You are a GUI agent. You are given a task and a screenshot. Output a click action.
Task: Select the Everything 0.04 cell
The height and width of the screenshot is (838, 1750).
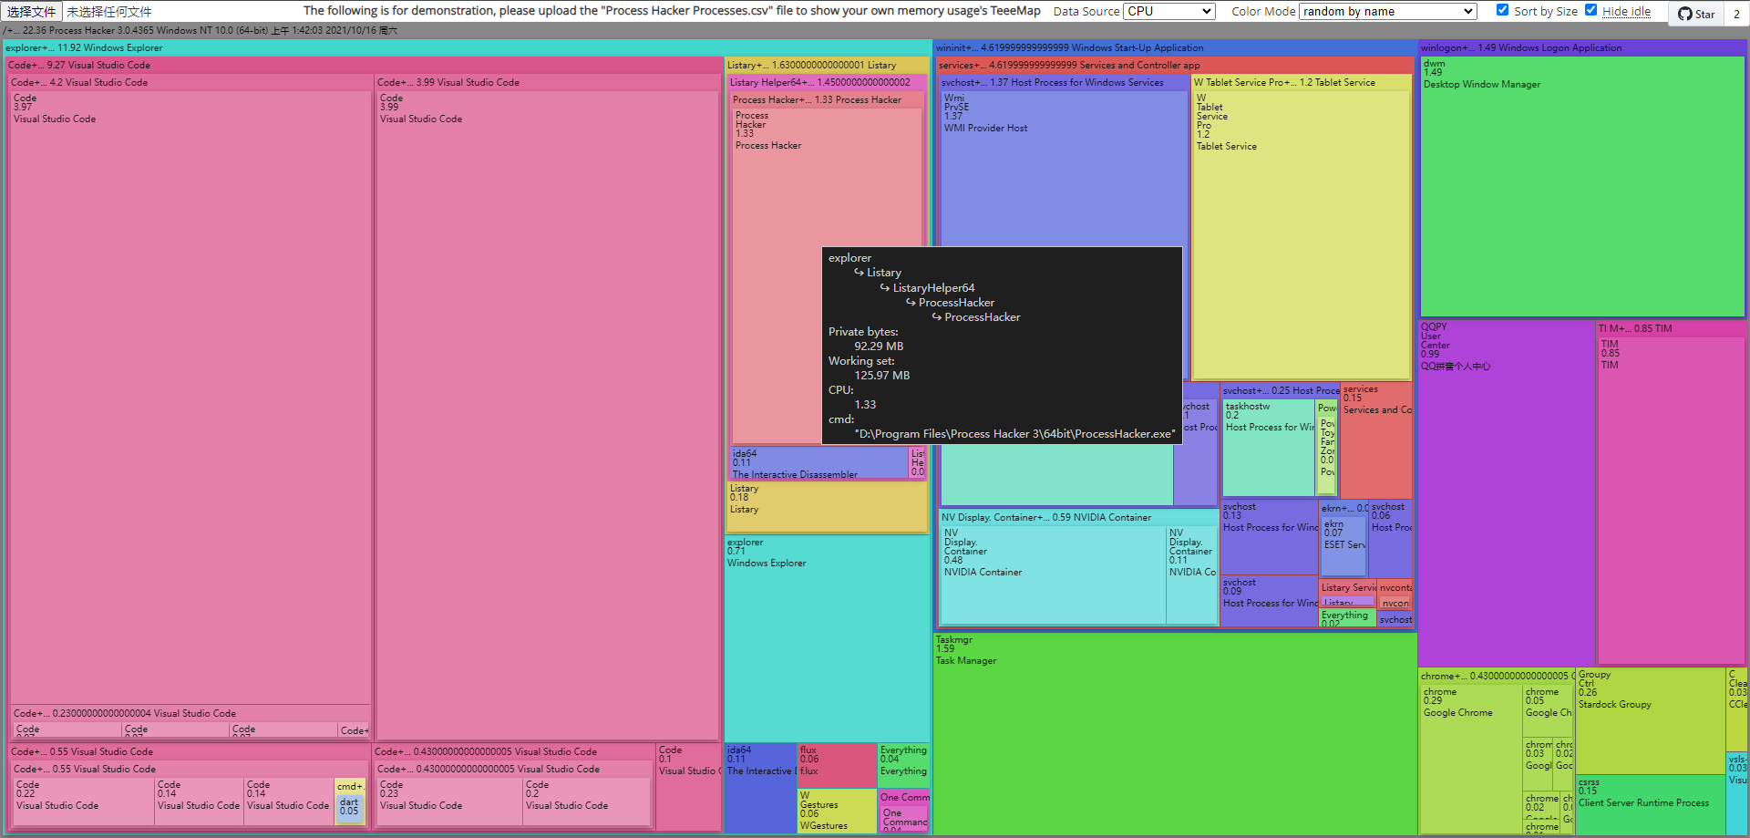click(903, 766)
